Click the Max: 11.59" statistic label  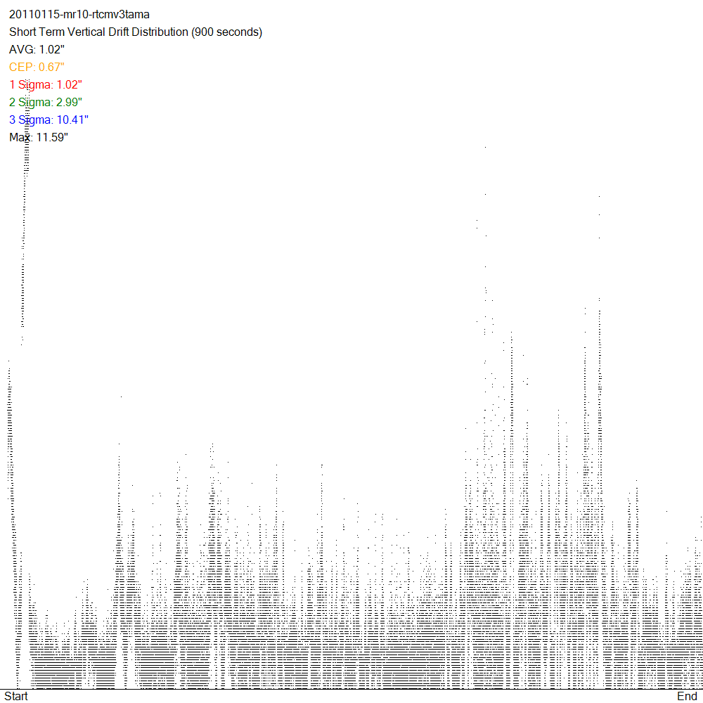coord(38,137)
